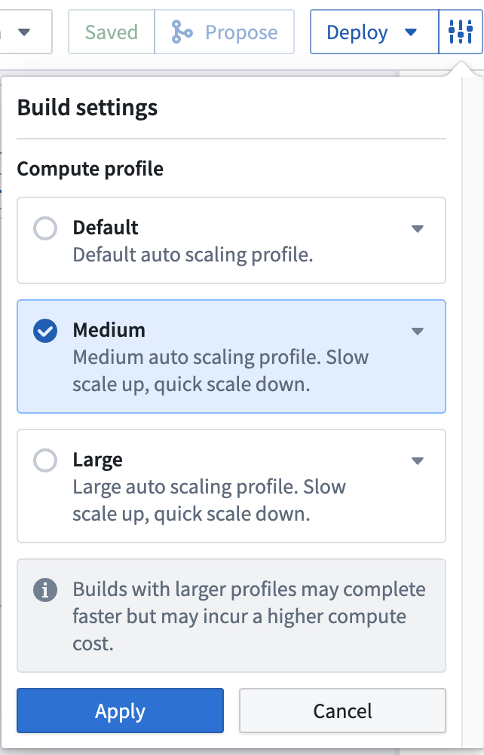This screenshot has width=484, height=755.
Task: Choose the Large compute profile radio button
Action: (x=45, y=460)
